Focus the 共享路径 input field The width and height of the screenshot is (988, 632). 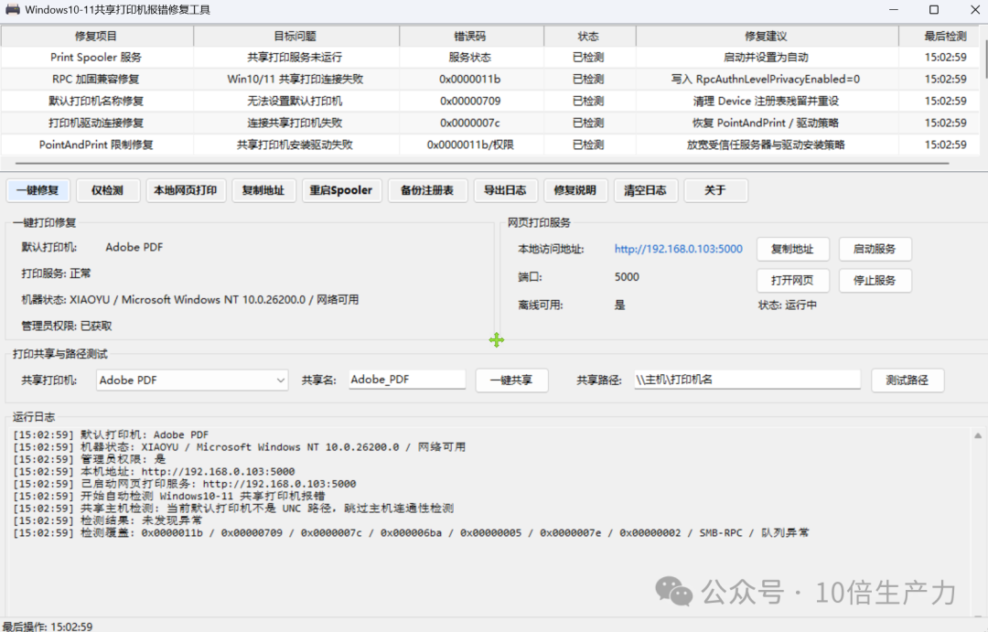pos(747,380)
